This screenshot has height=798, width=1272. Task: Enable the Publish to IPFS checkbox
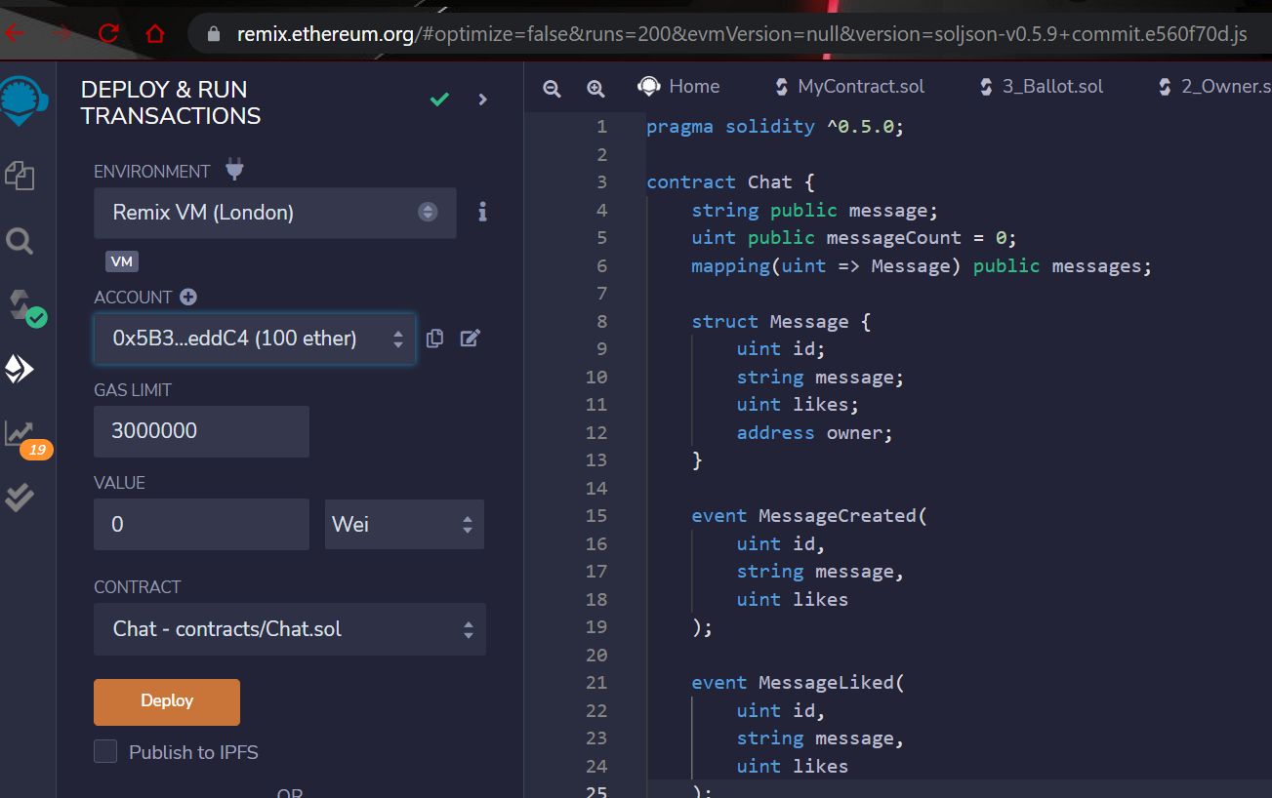[105, 751]
